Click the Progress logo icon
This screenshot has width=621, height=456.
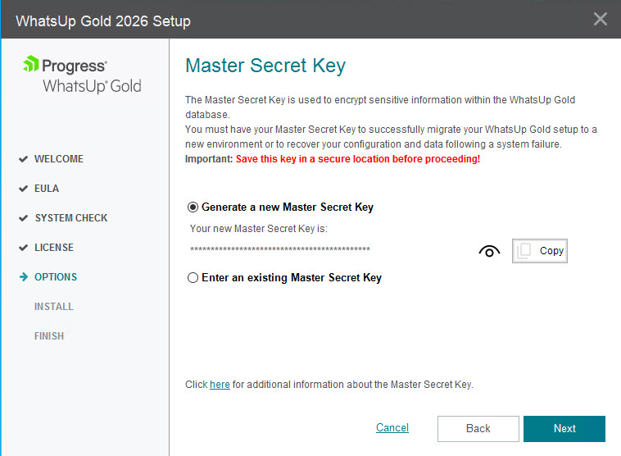coord(31,64)
